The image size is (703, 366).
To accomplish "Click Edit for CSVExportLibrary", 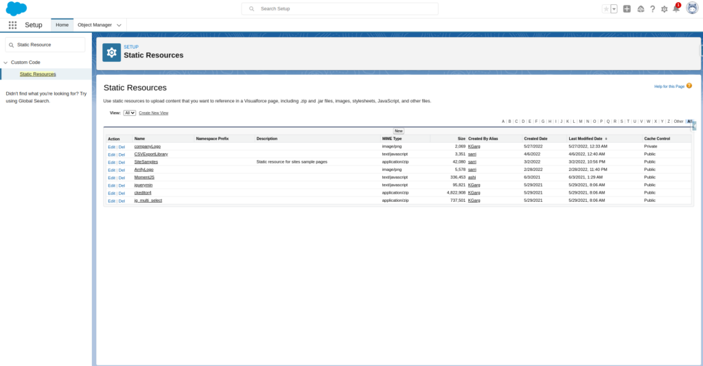I will pos(111,155).
